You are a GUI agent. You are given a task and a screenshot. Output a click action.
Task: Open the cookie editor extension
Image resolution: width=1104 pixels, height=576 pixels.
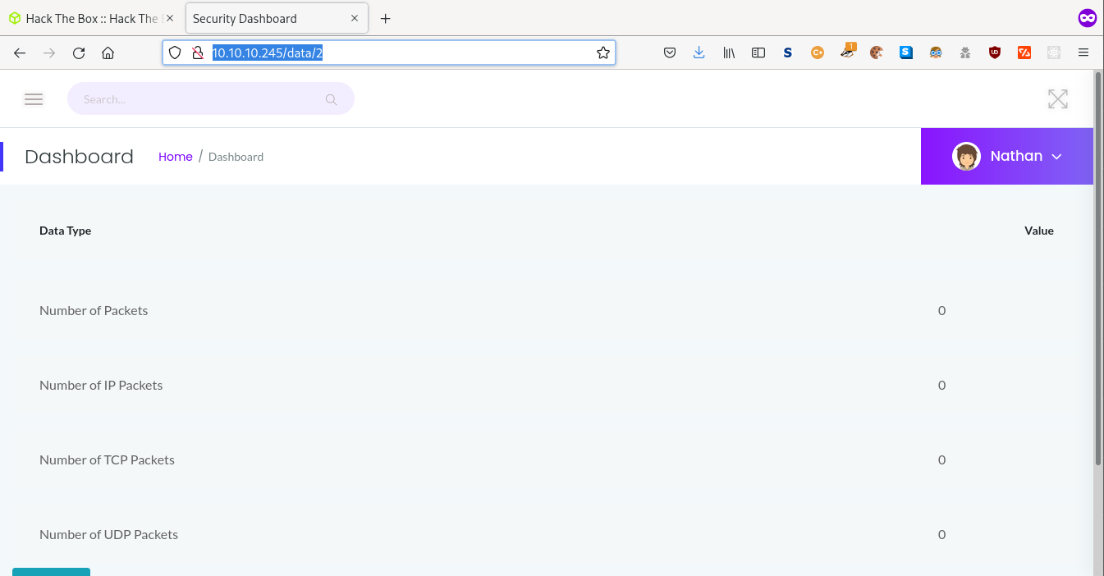tap(877, 53)
